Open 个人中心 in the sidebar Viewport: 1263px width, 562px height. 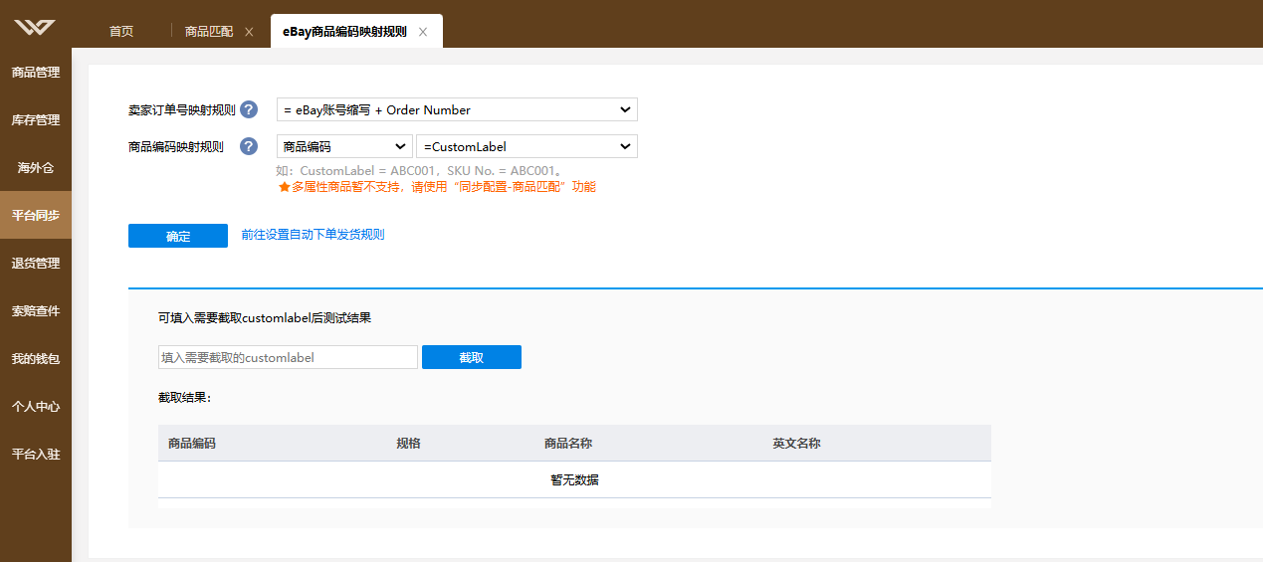(36, 406)
